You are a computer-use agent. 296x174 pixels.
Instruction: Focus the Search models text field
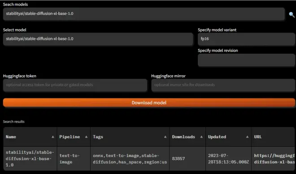click(144, 14)
